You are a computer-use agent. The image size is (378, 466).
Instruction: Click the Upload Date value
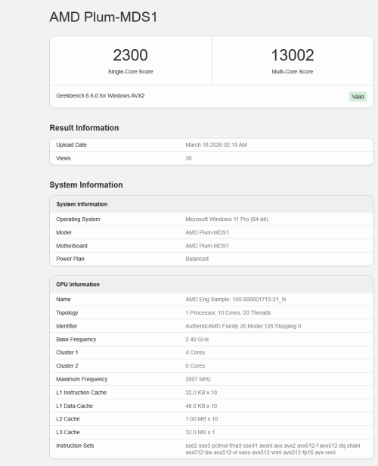216,144
